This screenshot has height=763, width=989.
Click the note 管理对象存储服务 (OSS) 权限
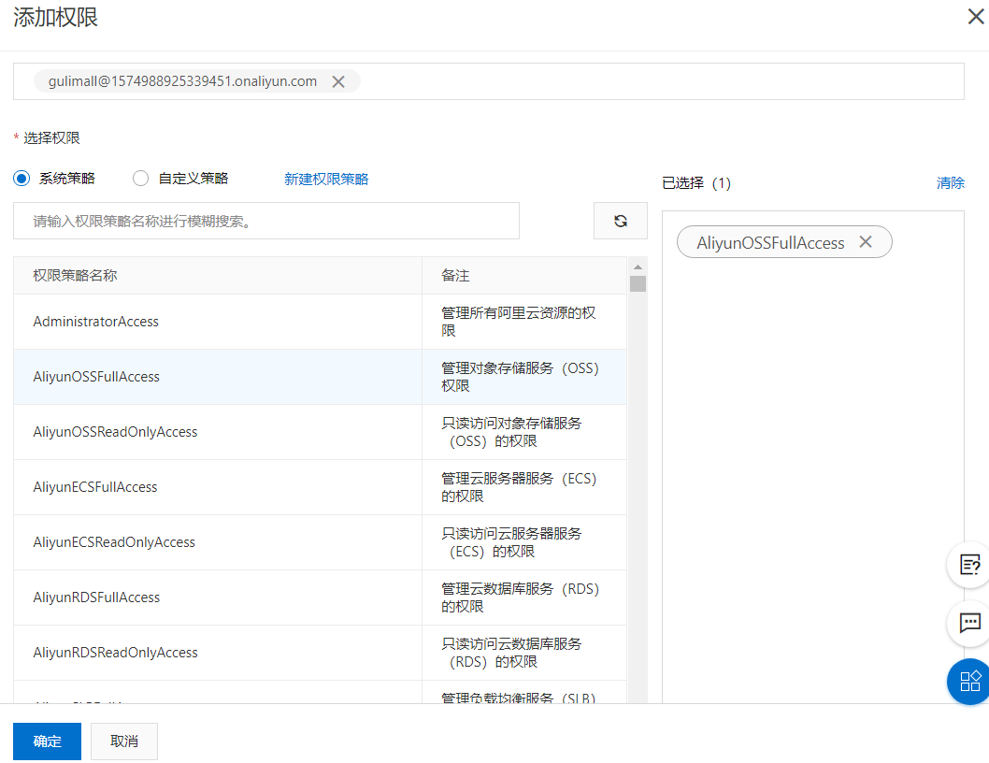pyautogui.click(x=521, y=377)
